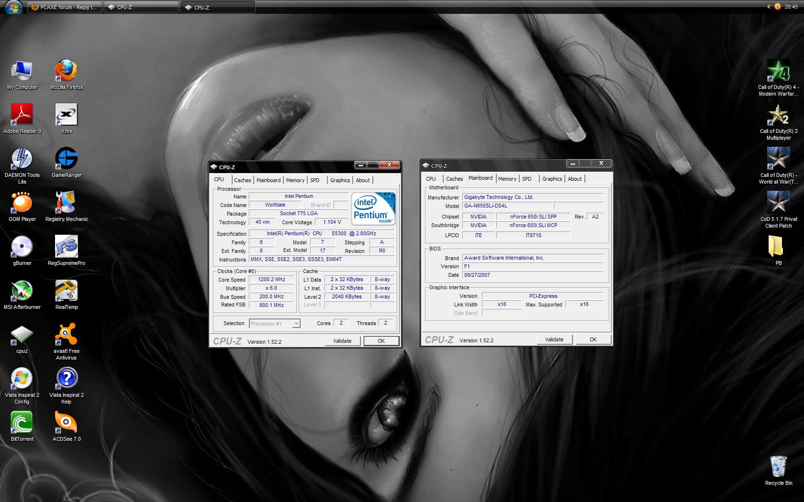Click Specification Intel Pentium E5300 field

[x=322, y=234]
